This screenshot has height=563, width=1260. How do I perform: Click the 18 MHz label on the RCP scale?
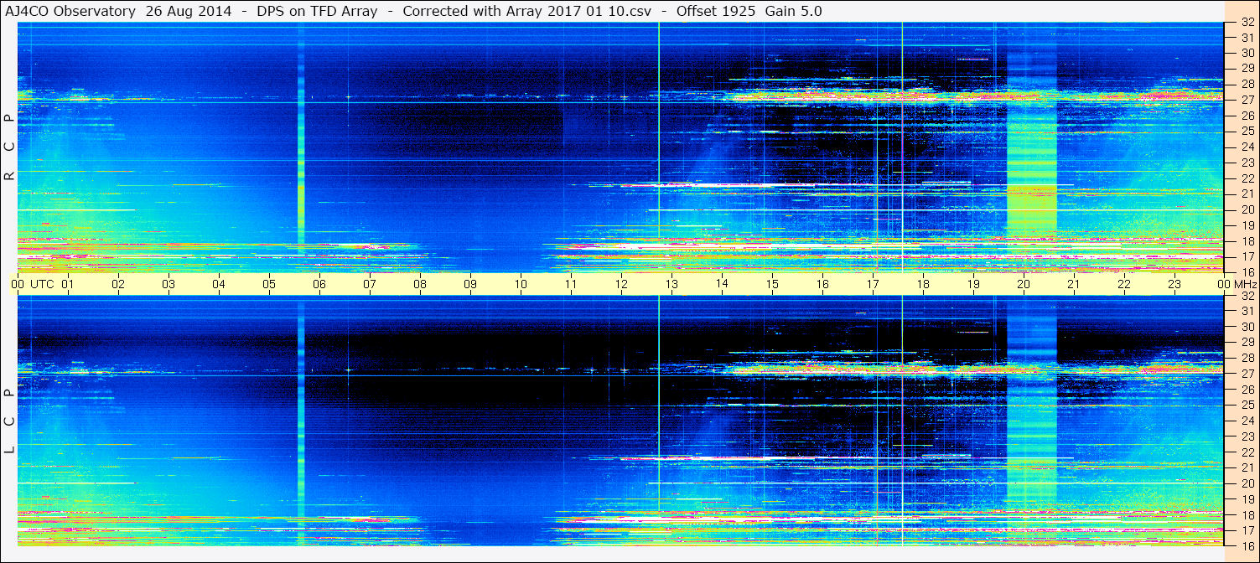(x=1247, y=240)
